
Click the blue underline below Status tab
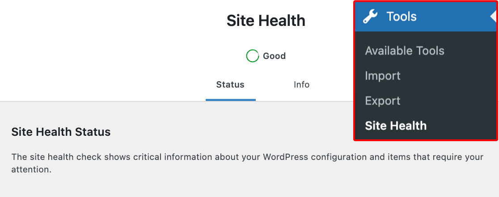[230, 100]
